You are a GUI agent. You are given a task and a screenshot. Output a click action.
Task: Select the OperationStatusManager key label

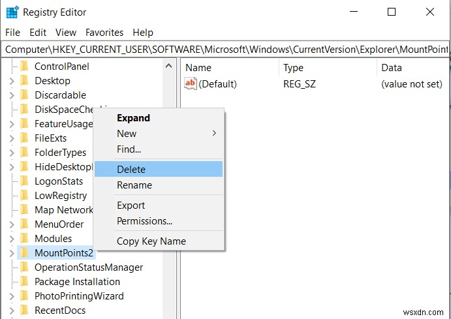pyautogui.click(x=89, y=267)
